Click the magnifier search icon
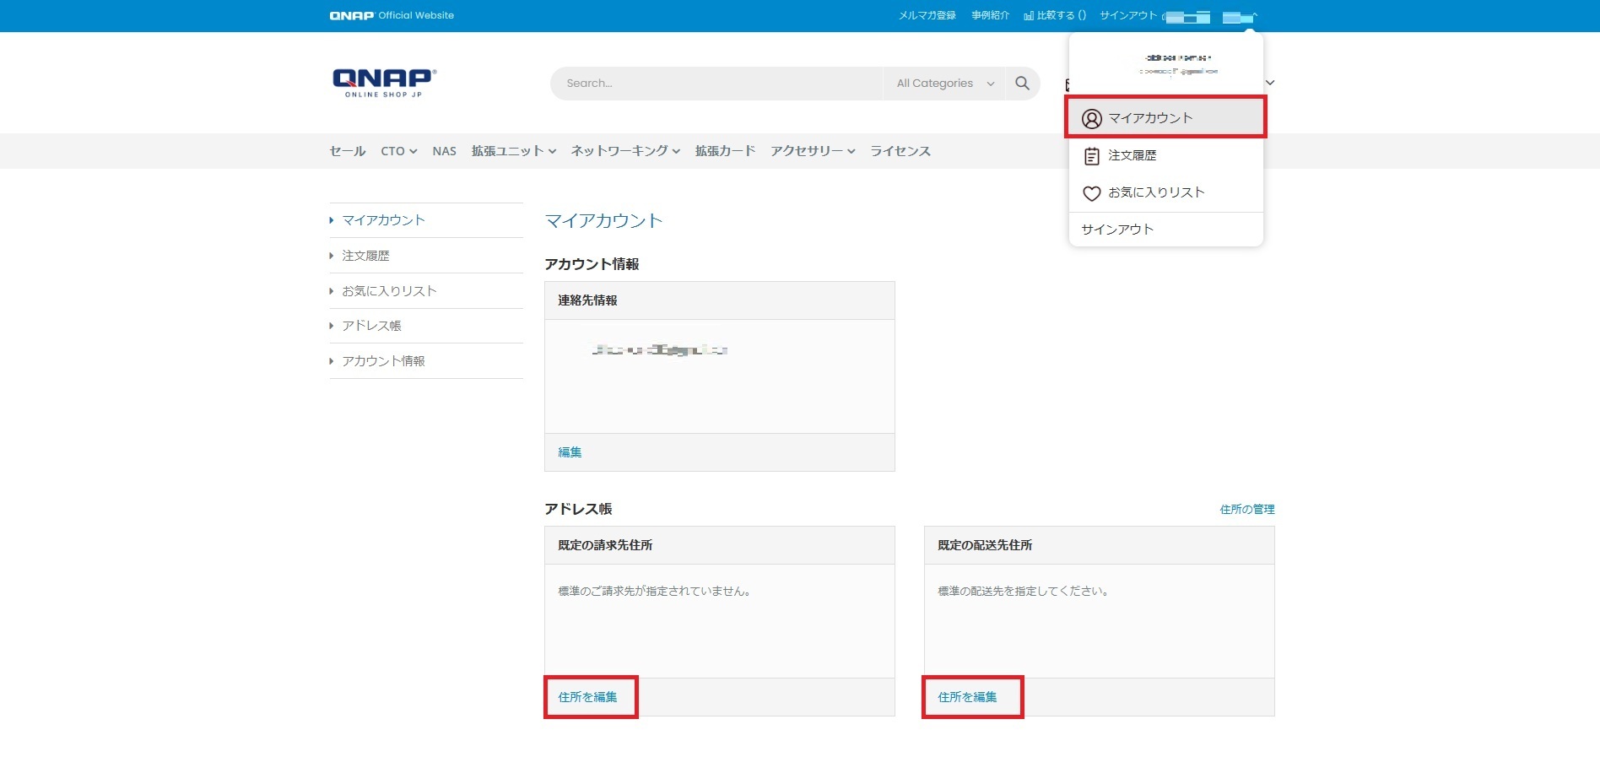 click(x=1022, y=83)
